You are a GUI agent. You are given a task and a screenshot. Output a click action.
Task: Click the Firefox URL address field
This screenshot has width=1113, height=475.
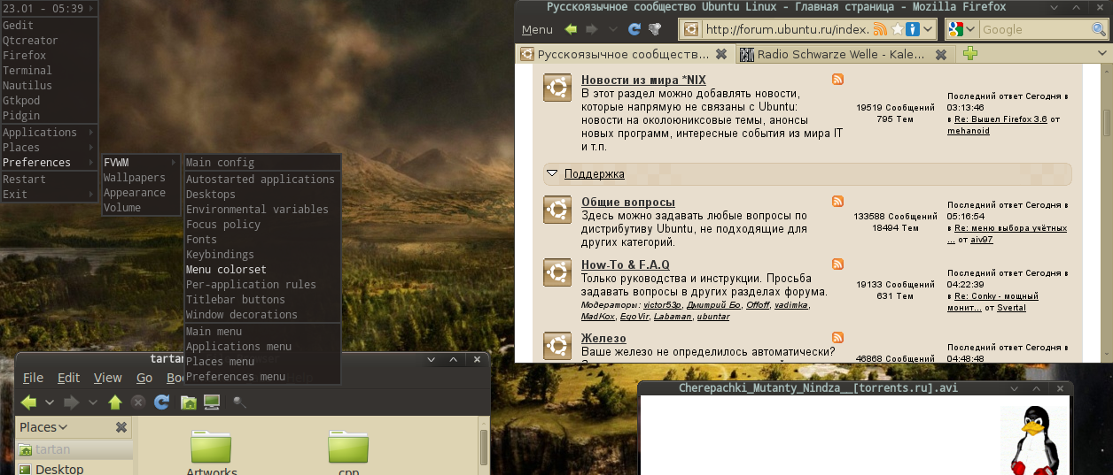pos(786,30)
